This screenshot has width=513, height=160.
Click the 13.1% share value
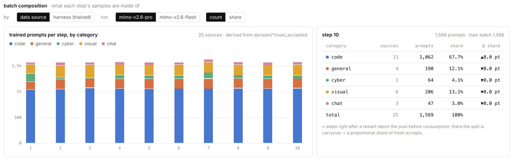coord(457,92)
